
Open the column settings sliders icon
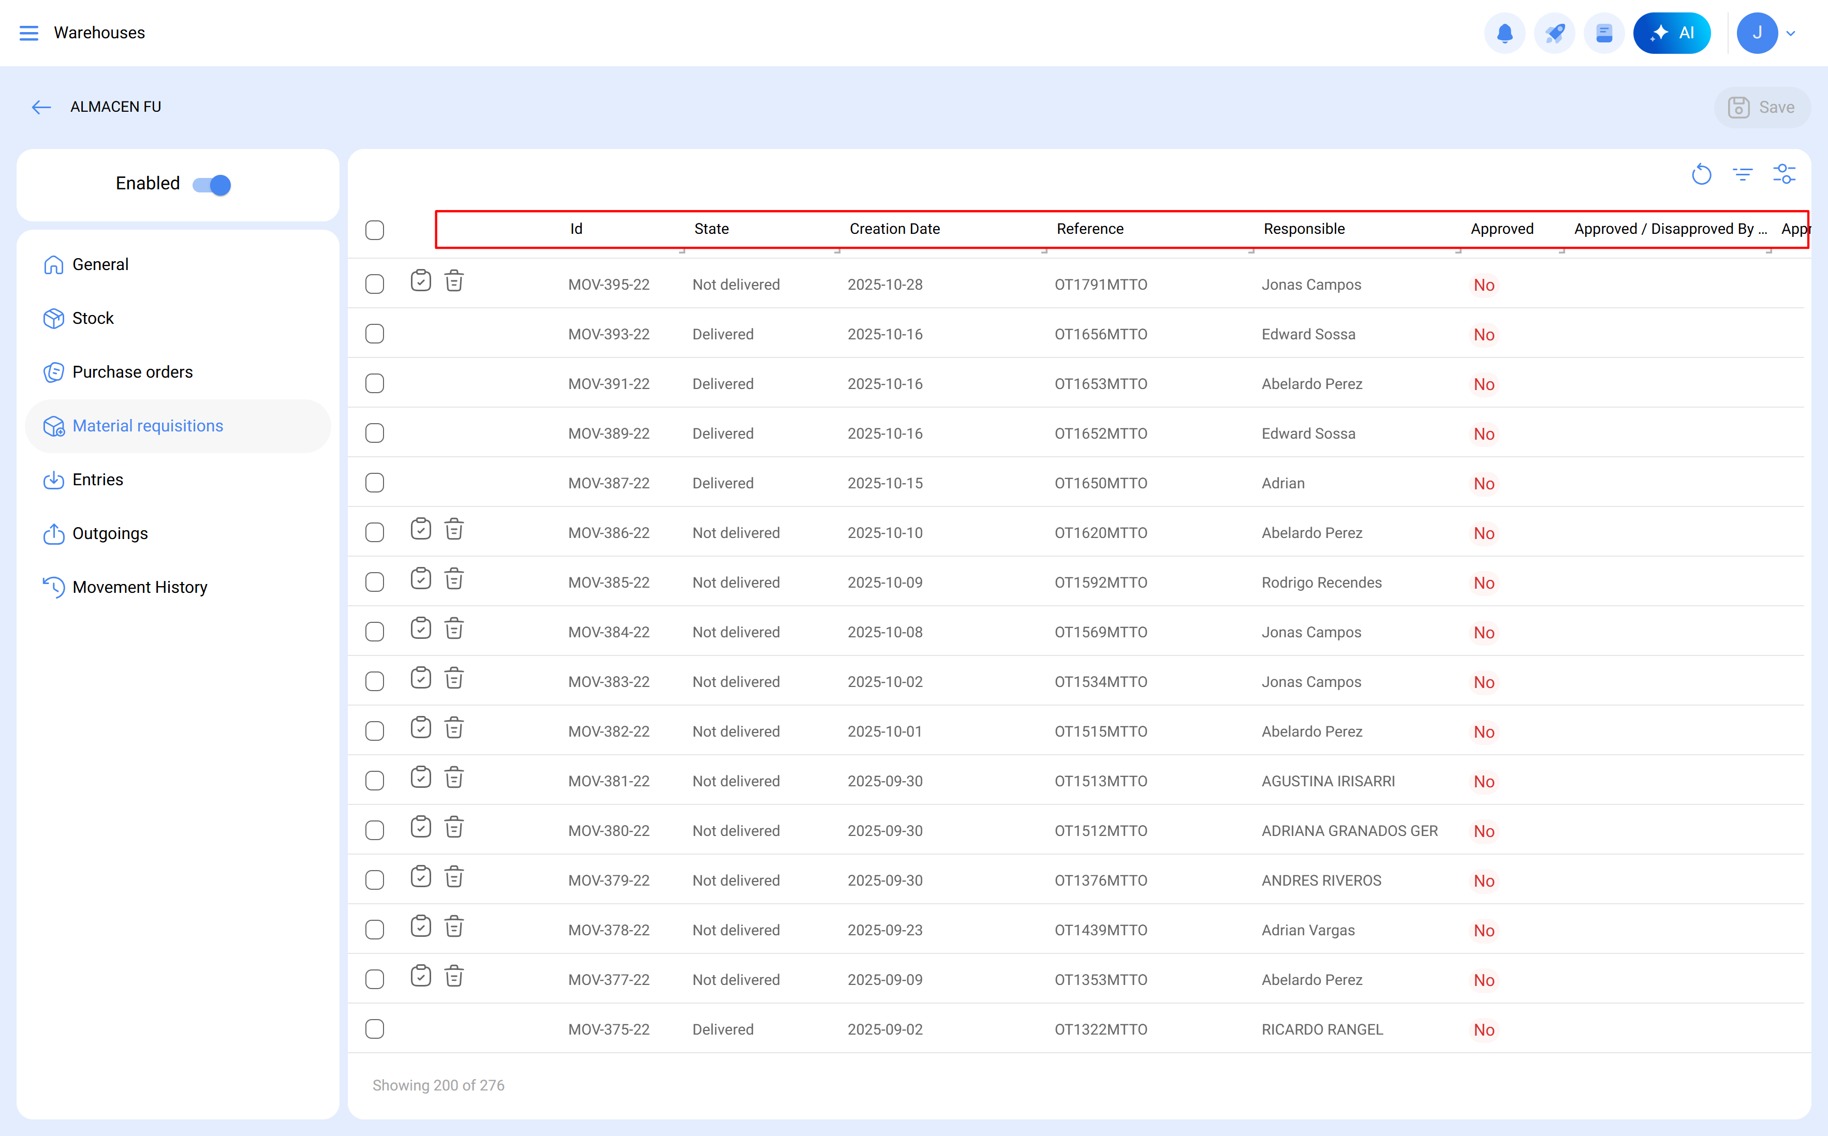[1783, 174]
